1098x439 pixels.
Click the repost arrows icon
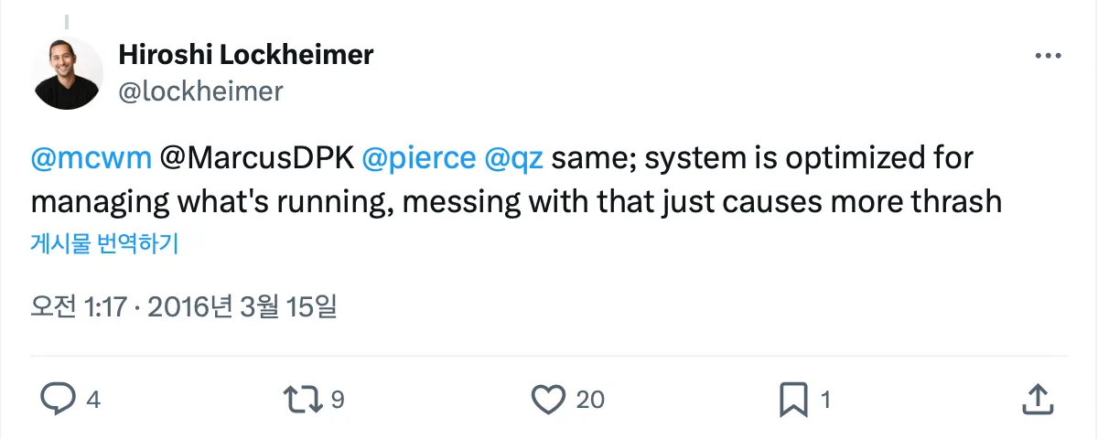click(302, 399)
